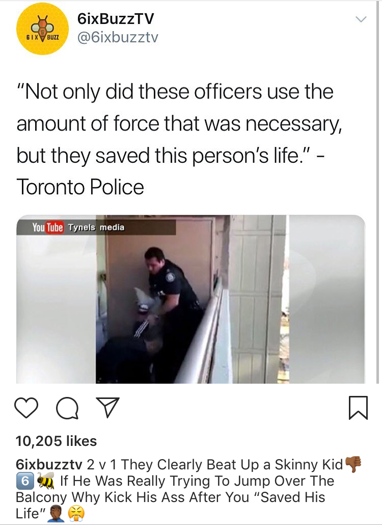Click the angry steaming face emoji
The width and height of the screenshot is (382, 525).
point(76,514)
